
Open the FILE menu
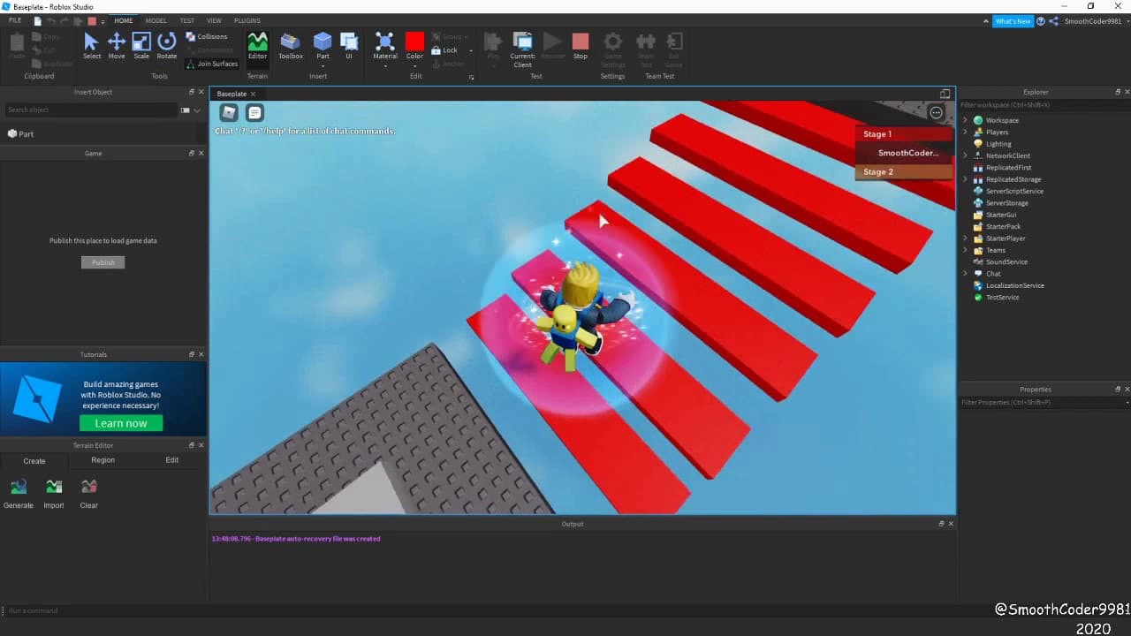15,20
